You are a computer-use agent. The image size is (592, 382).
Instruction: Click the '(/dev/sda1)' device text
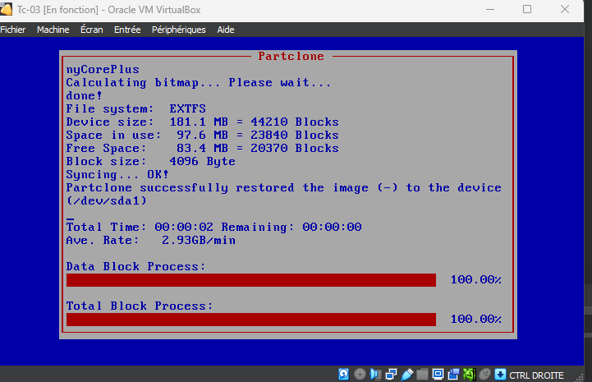tap(107, 200)
